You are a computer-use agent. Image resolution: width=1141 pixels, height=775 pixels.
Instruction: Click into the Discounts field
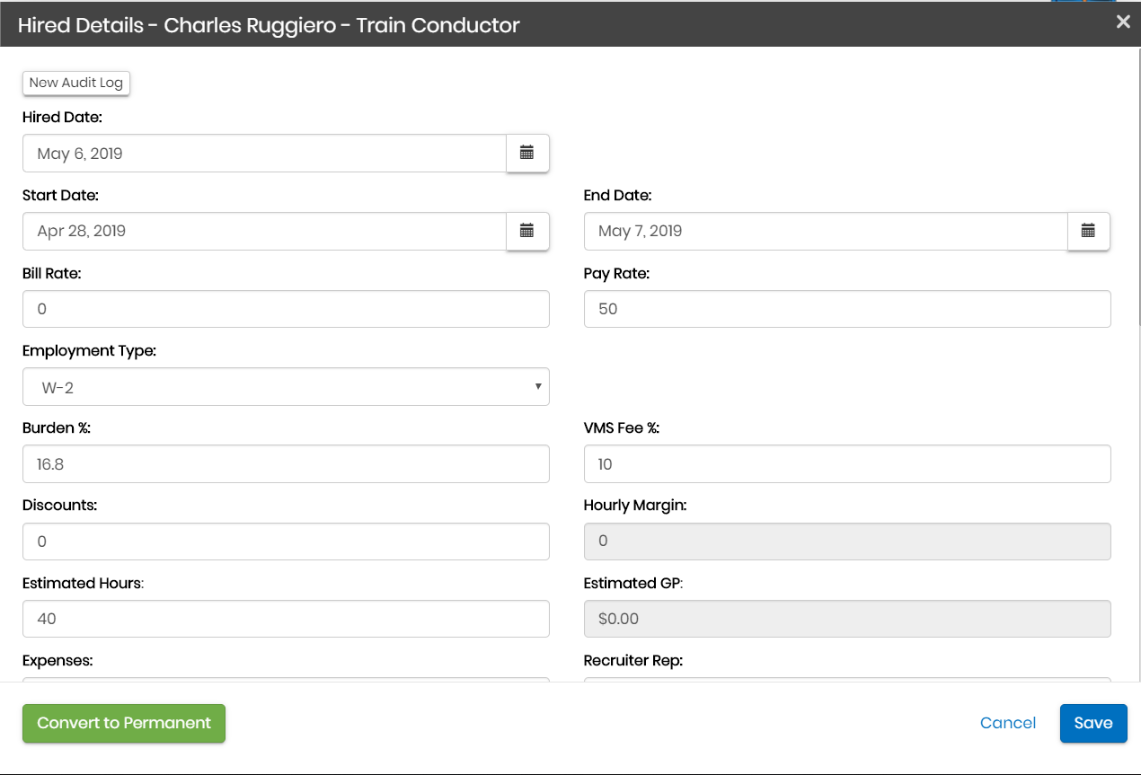point(286,542)
